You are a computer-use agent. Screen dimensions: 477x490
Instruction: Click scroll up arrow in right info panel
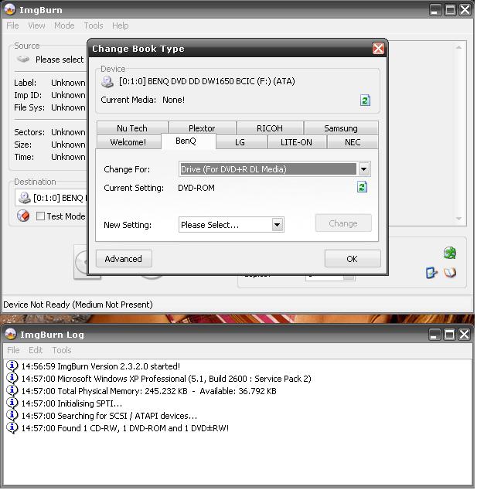click(x=460, y=47)
